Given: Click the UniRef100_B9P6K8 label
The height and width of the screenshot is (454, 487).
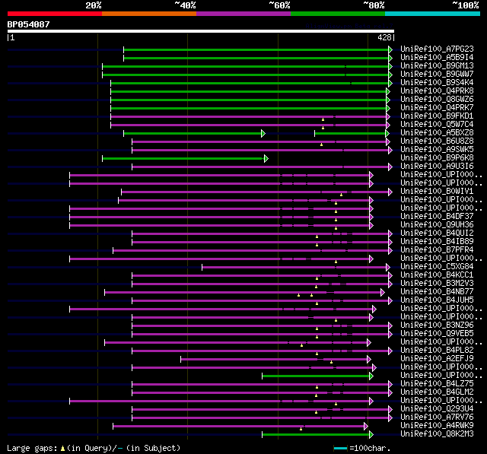Looking at the screenshot, I should pyautogui.click(x=437, y=158).
